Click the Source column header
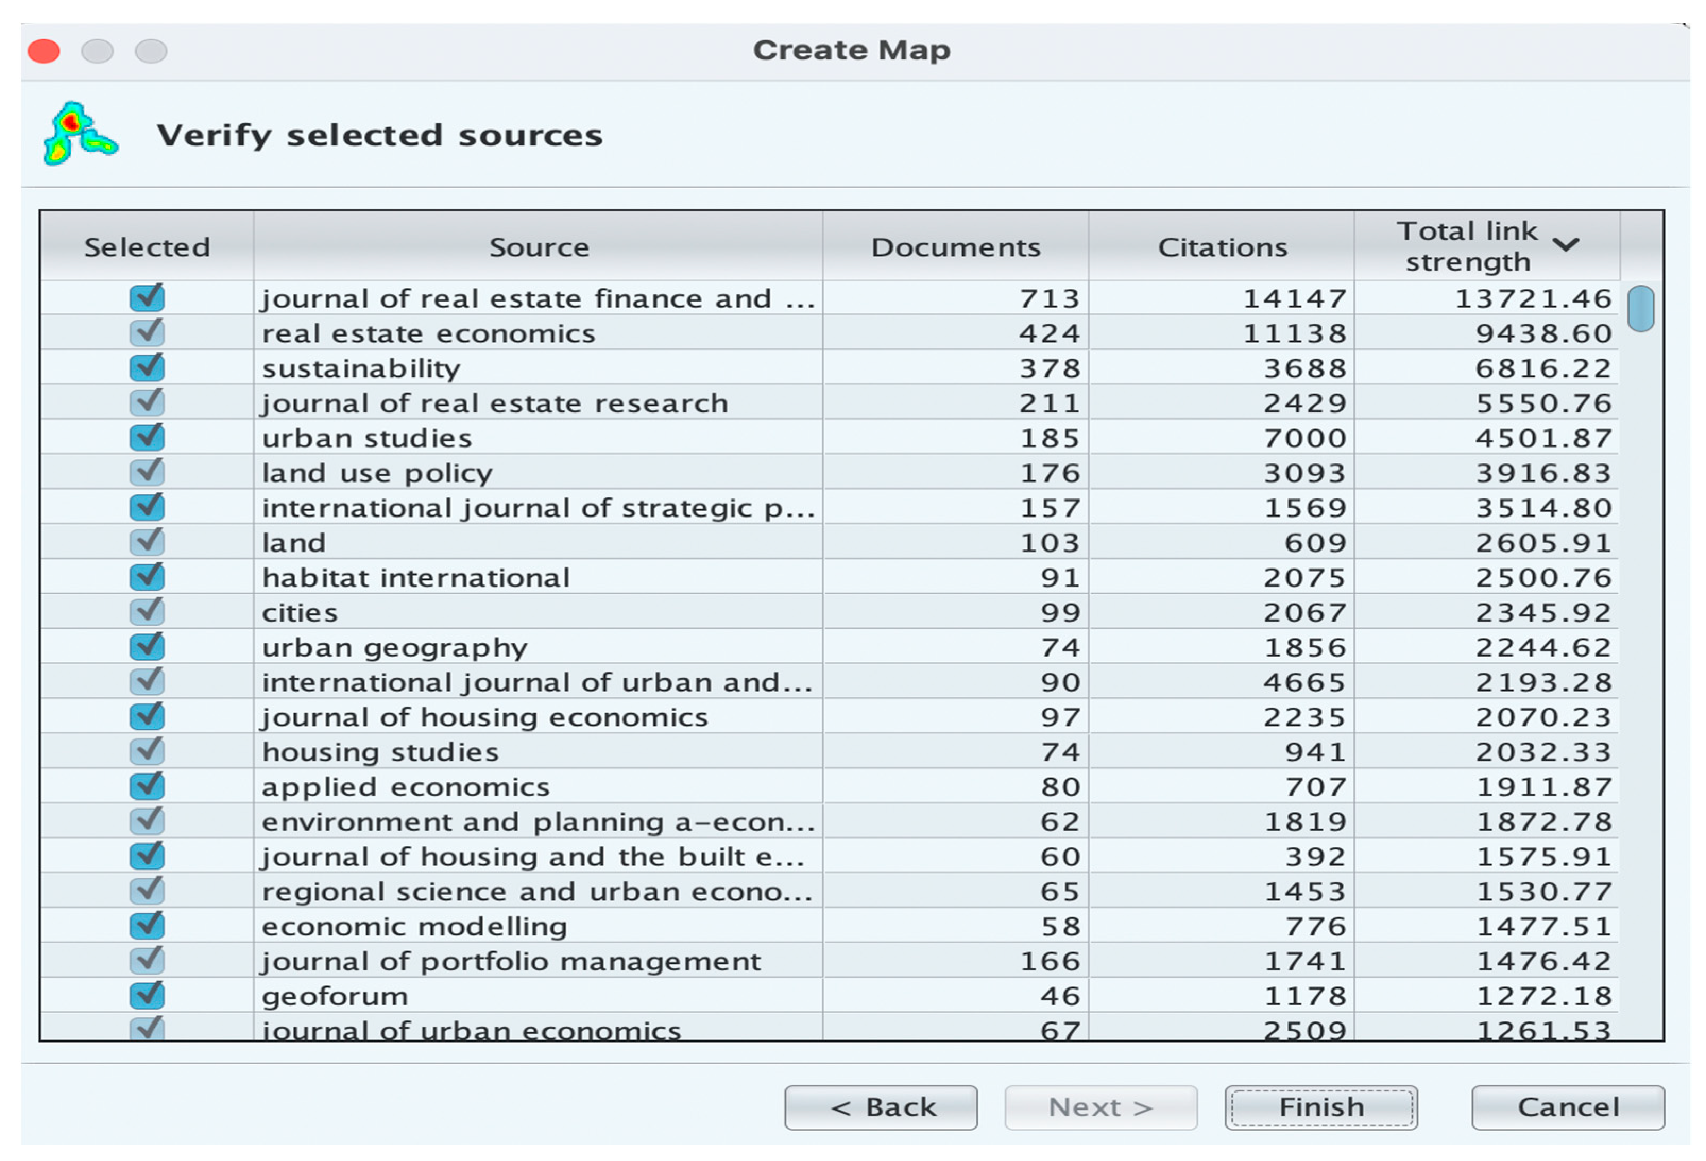 (x=539, y=247)
